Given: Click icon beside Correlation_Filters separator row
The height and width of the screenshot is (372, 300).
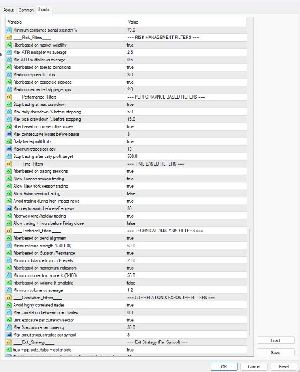Looking at the screenshot, I should pyautogui.click(x=9, y=298).
